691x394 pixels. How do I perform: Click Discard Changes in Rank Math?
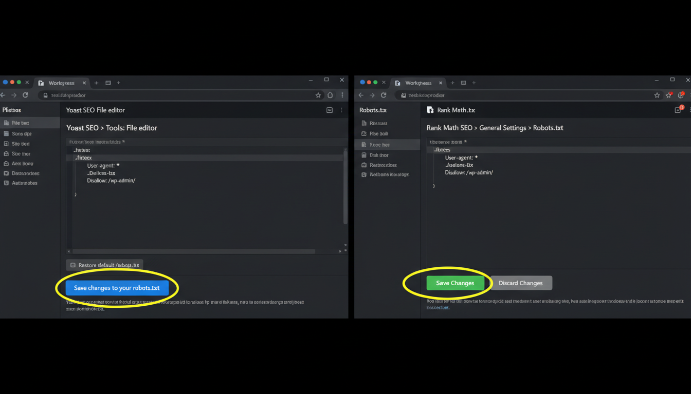[521, 283]
